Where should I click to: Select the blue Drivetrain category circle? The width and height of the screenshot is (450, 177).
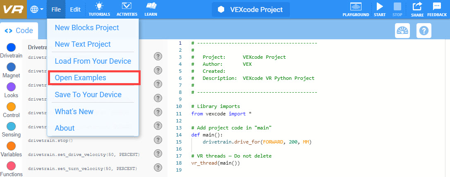click(11, 48)
